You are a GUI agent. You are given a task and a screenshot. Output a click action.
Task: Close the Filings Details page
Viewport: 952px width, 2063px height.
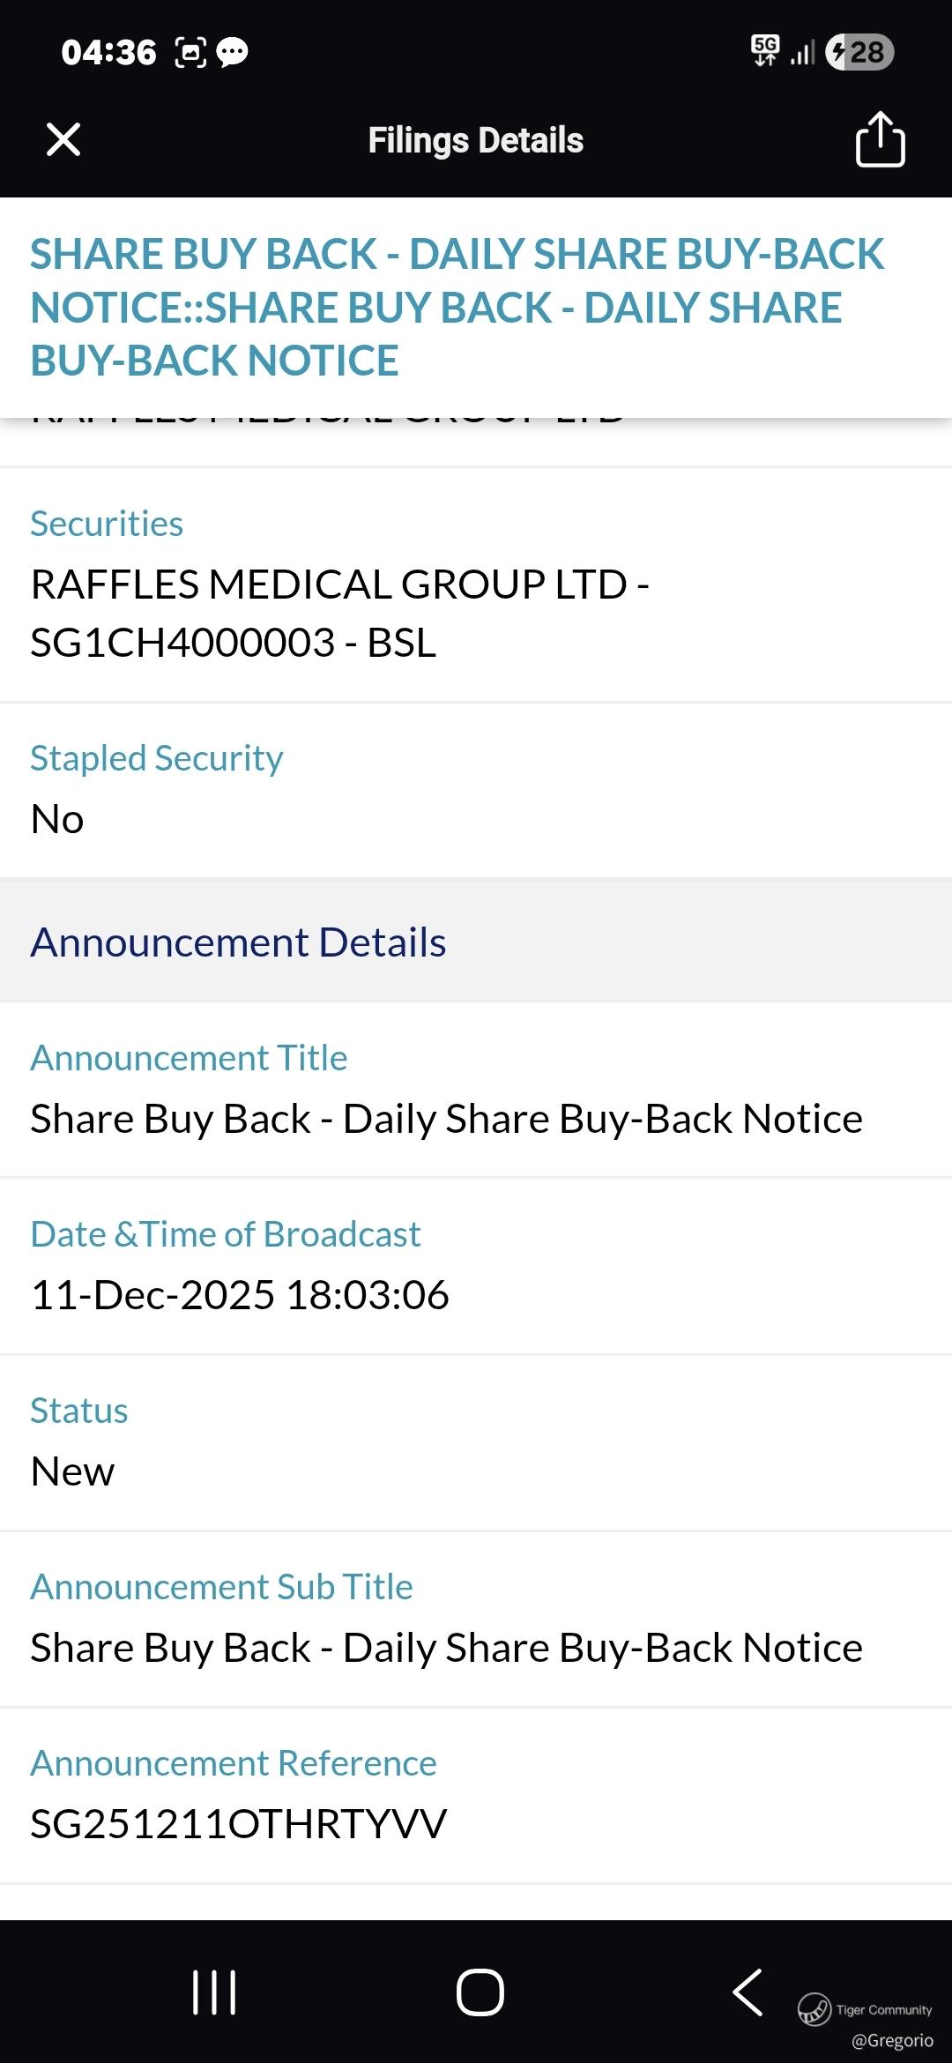click(x=63, y=139)
